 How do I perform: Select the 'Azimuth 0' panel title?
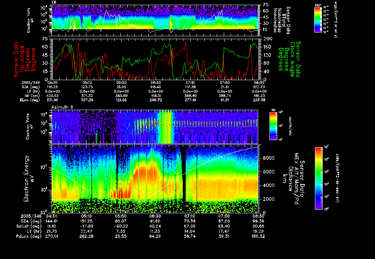click(x=62, y=107)
